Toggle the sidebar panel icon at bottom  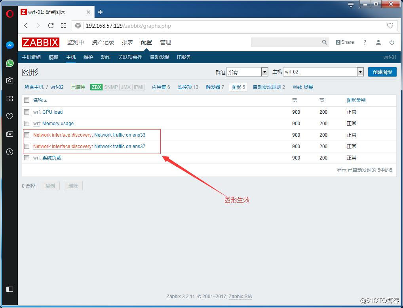(10, 289)
